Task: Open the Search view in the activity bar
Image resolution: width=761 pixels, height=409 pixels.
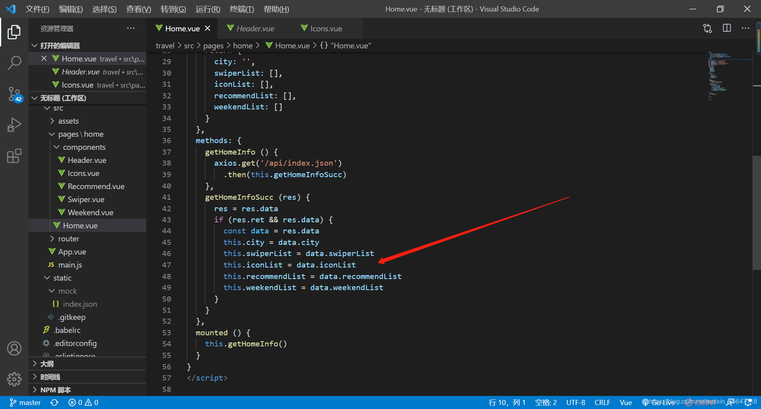Action: [x=14, y=63]
